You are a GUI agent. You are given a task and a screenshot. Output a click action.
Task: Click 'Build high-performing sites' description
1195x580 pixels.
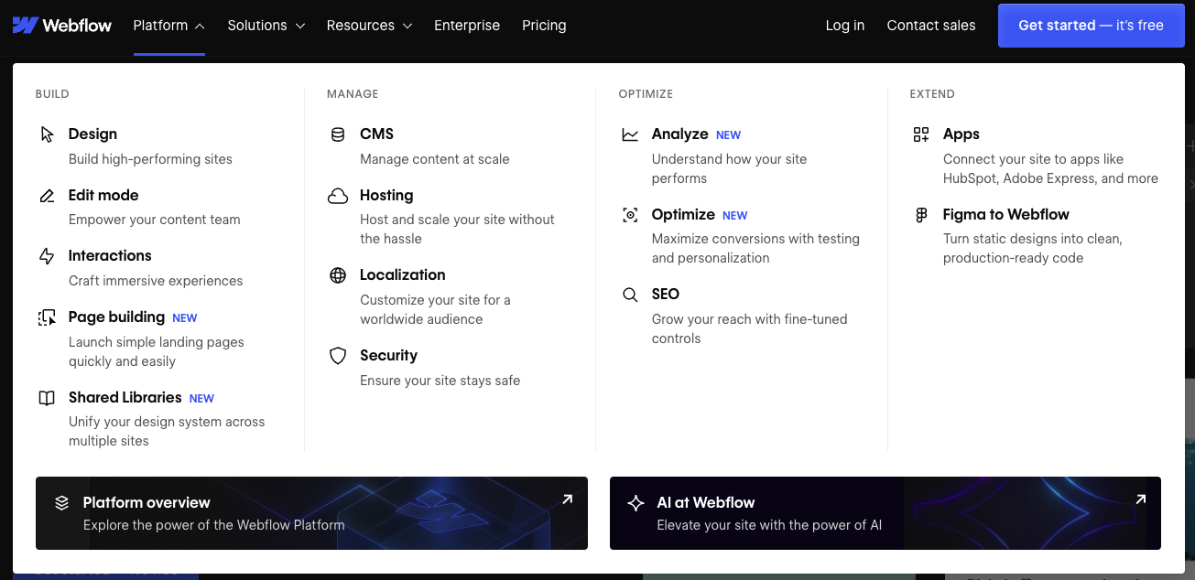[150, 159]
